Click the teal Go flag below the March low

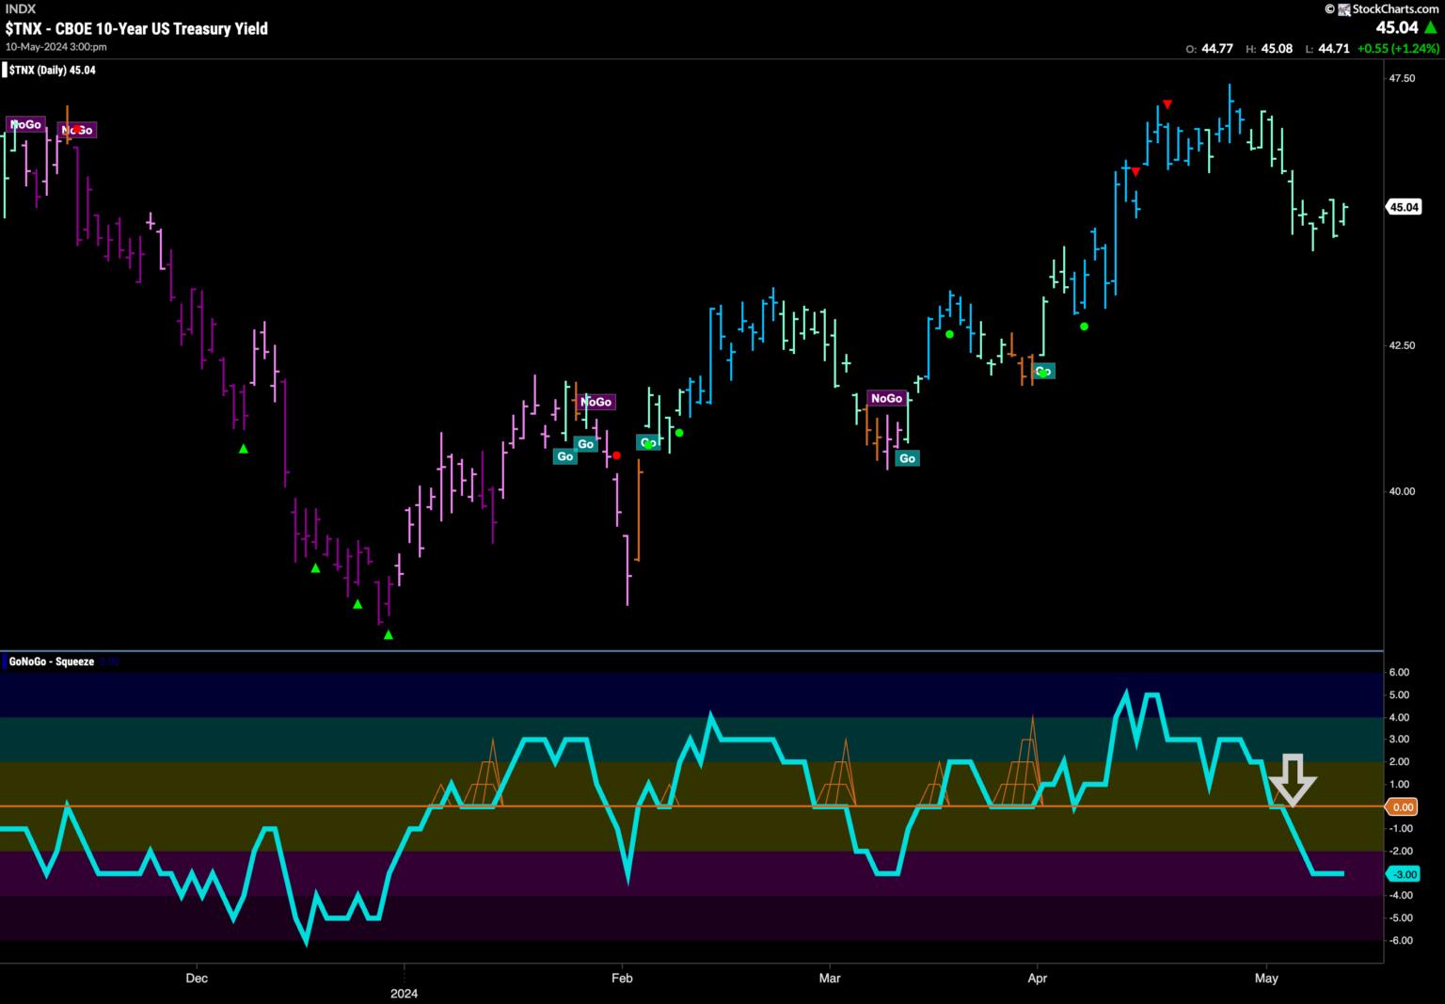tap(907, 458)
